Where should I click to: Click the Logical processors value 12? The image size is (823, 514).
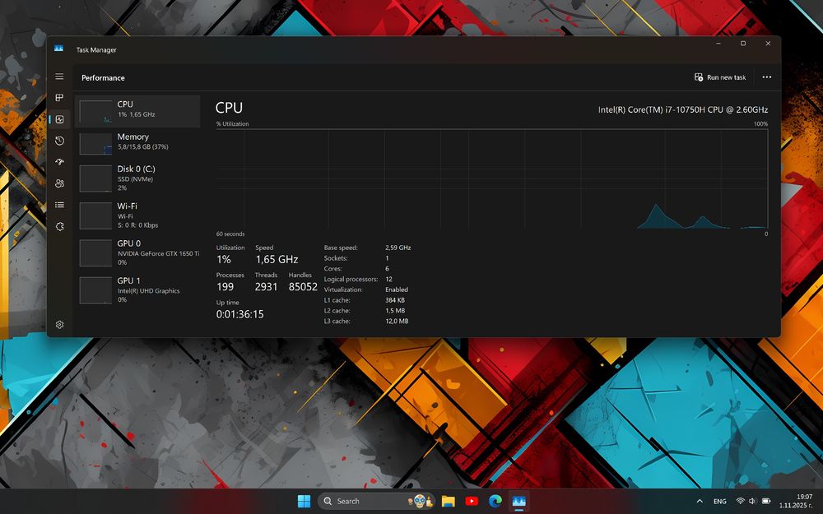click(x=389, y=279)
